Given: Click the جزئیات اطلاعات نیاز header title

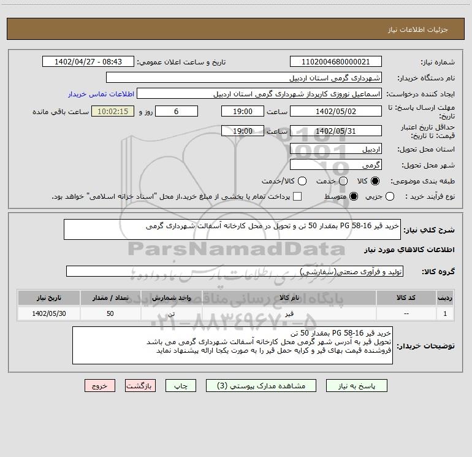Looking at the screenshot, I should (x=417, y=29).
